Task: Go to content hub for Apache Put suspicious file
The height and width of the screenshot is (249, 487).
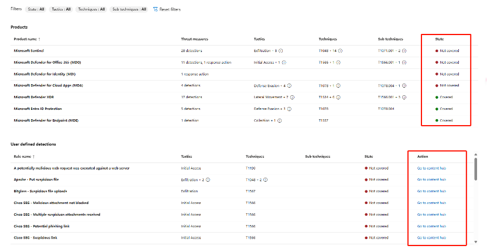Action: [x=431, y=179]
